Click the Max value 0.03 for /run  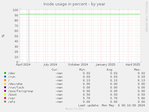(x=141, y=77)
